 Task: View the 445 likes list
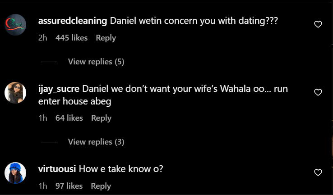71,38
